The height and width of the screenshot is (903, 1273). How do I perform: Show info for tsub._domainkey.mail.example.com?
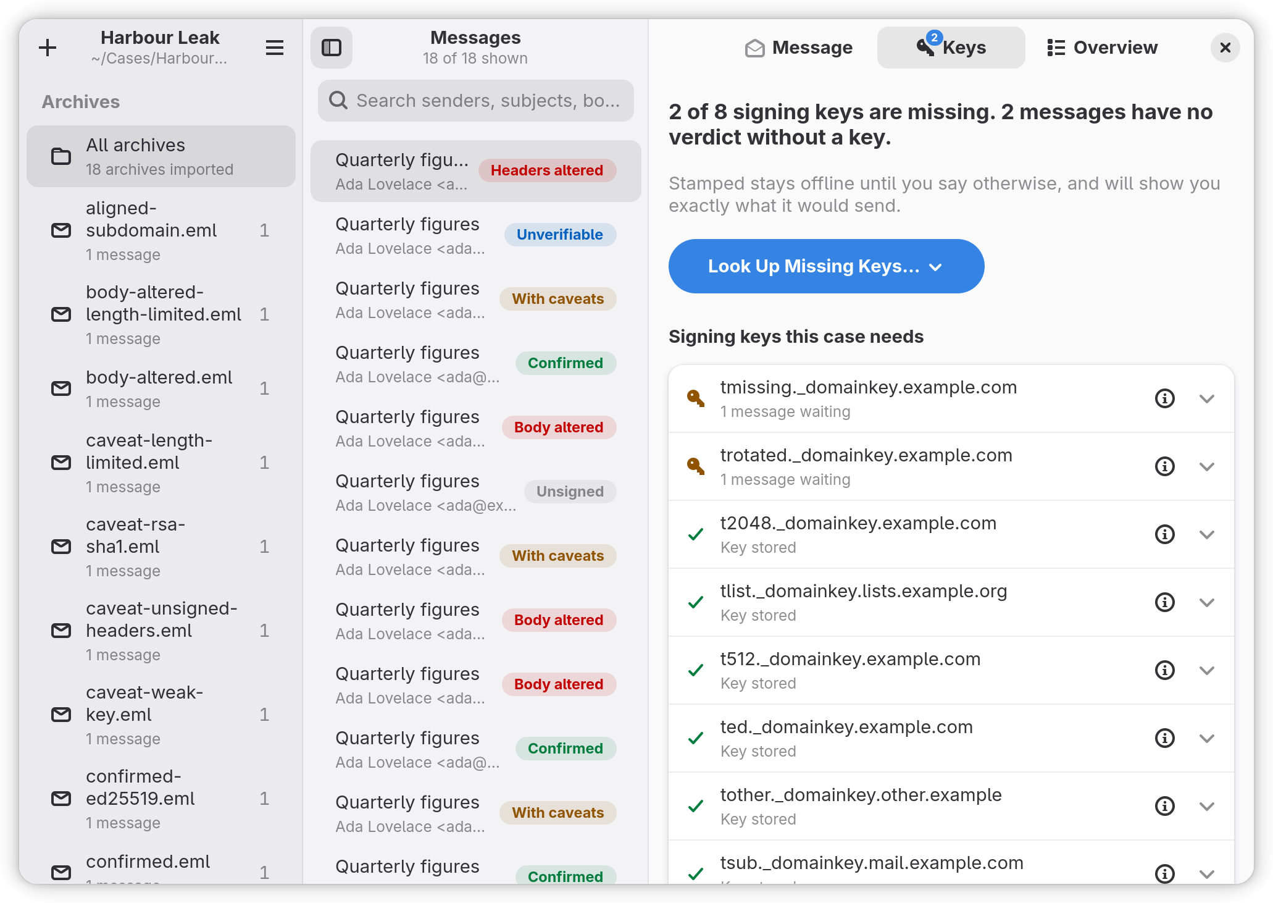tap(1164, 873)
